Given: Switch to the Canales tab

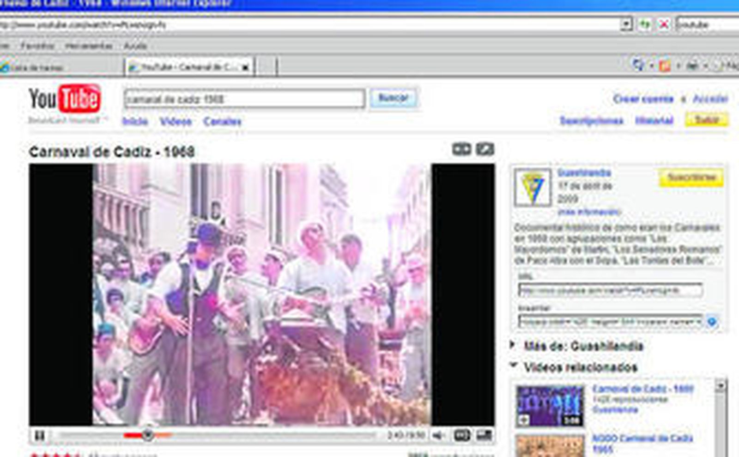Looking at the screenshot, I should point(222,122).
